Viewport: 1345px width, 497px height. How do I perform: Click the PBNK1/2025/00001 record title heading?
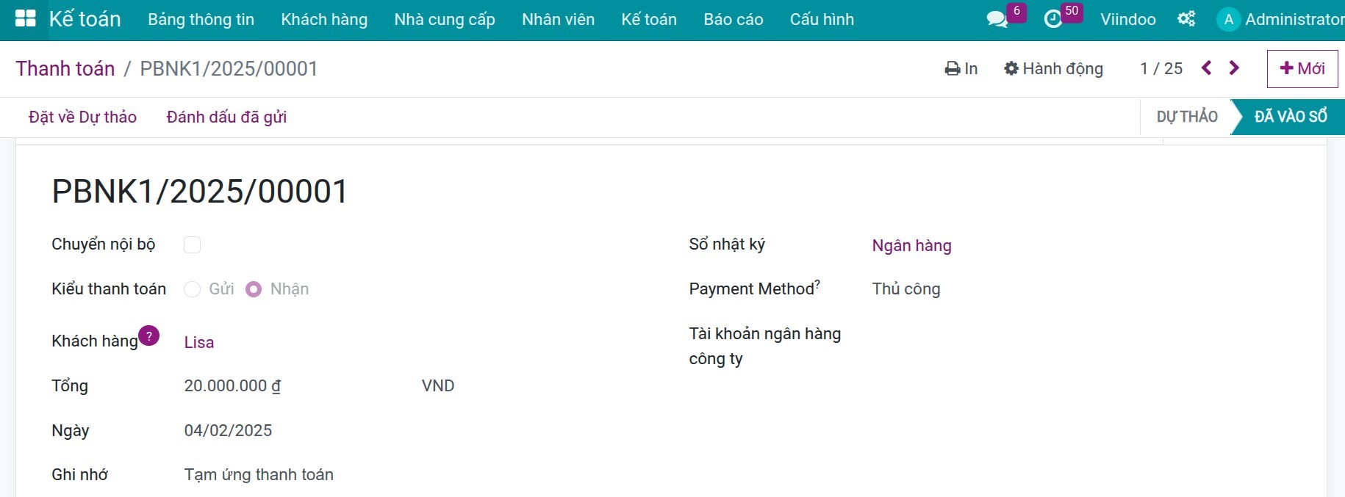[x=200, y=192]
